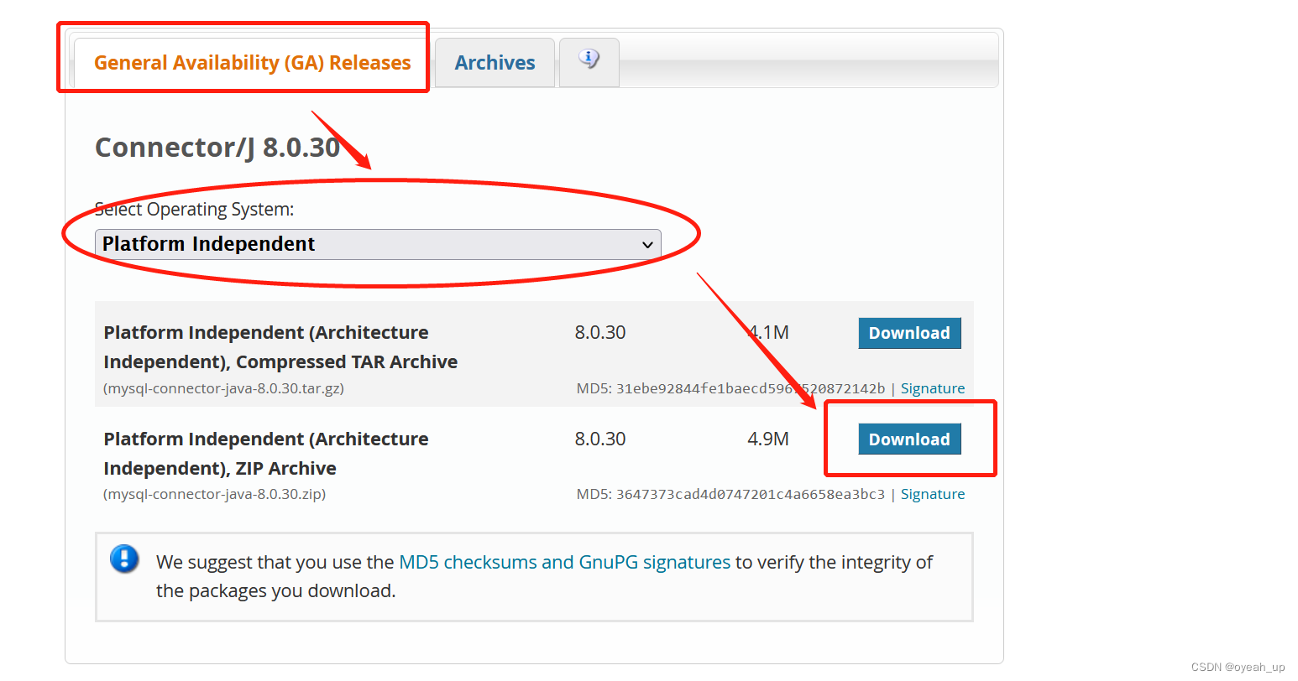Click the blue exclamation notice icon

click(124, 559)
